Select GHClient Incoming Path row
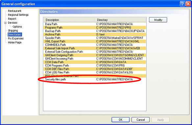Image resolution: width=192 pixels, height=125 pixels. [x=95, y=59]
